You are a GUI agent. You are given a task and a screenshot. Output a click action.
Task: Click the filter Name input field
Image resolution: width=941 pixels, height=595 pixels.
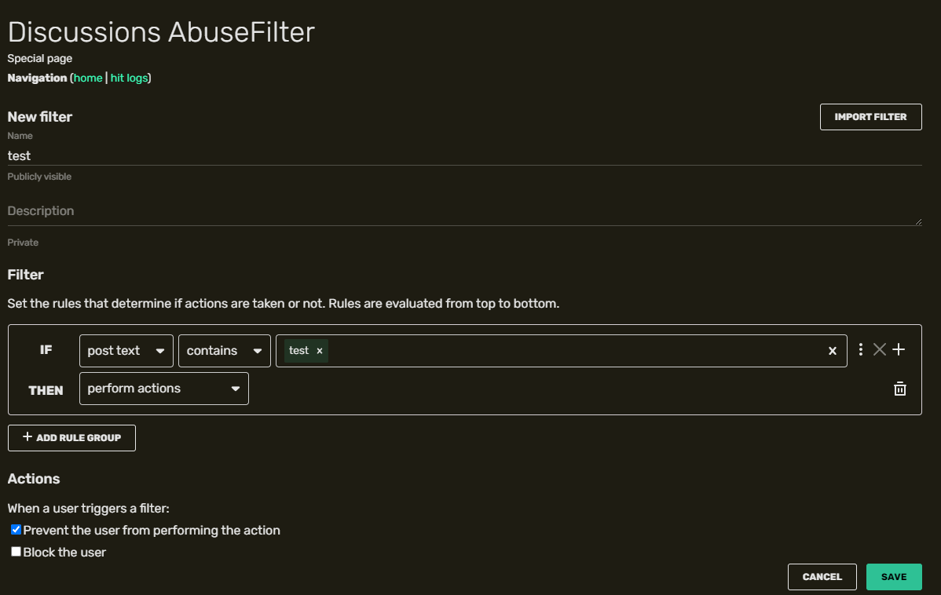pyautogui.click(x=463, y=155)
